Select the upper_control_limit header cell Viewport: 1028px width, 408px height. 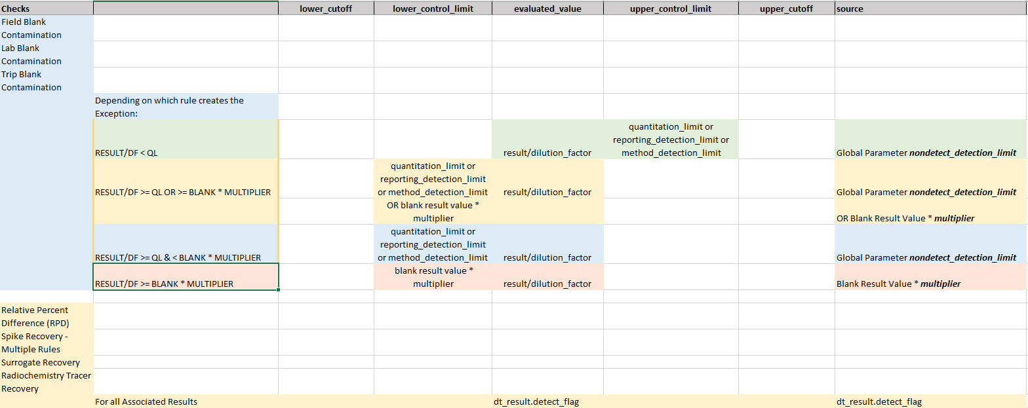[671, 9]
